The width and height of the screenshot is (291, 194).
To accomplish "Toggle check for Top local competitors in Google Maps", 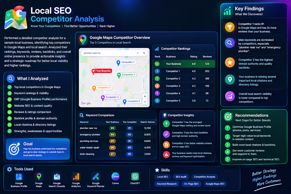I will (x=10, y=87).
